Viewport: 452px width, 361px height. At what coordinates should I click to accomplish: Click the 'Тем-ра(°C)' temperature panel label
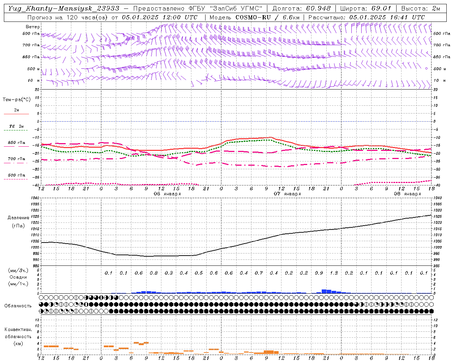point(17,100)
